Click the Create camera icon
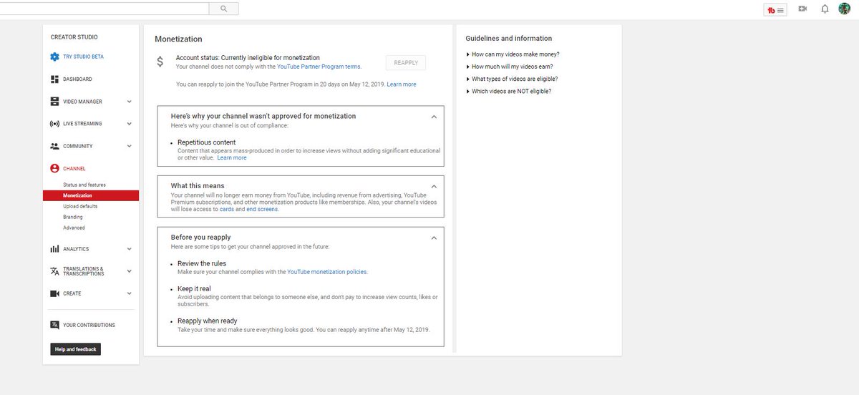The width and height of the screenshot is (859, 395). click(55, 293)
